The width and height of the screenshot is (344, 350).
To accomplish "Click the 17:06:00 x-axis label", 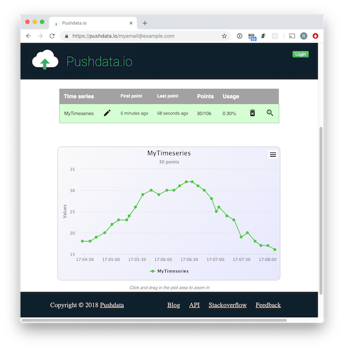I will pyautogui.click(x=163, y=259).
